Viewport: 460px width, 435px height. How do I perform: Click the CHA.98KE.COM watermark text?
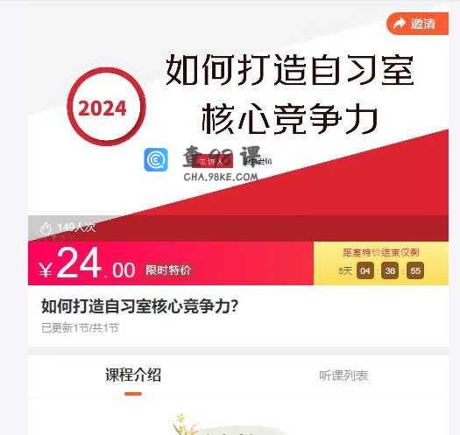coord(221,177)
